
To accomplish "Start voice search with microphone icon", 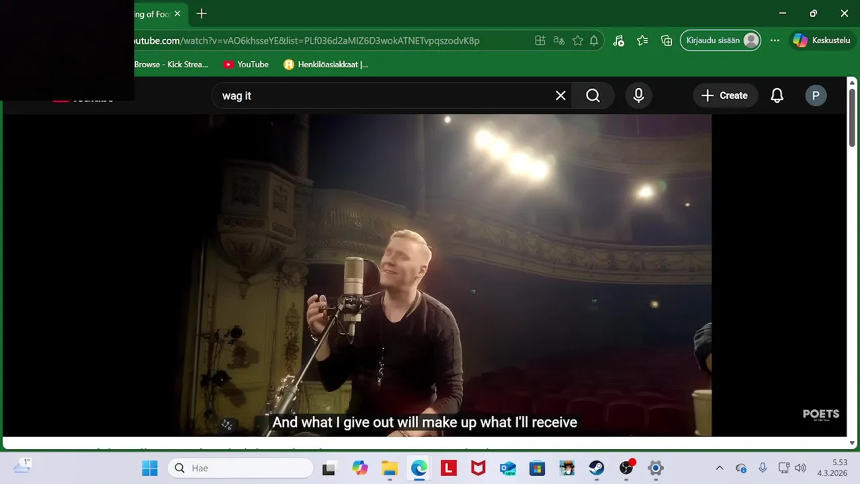I will pyautogui.click(x=639, y=95).
